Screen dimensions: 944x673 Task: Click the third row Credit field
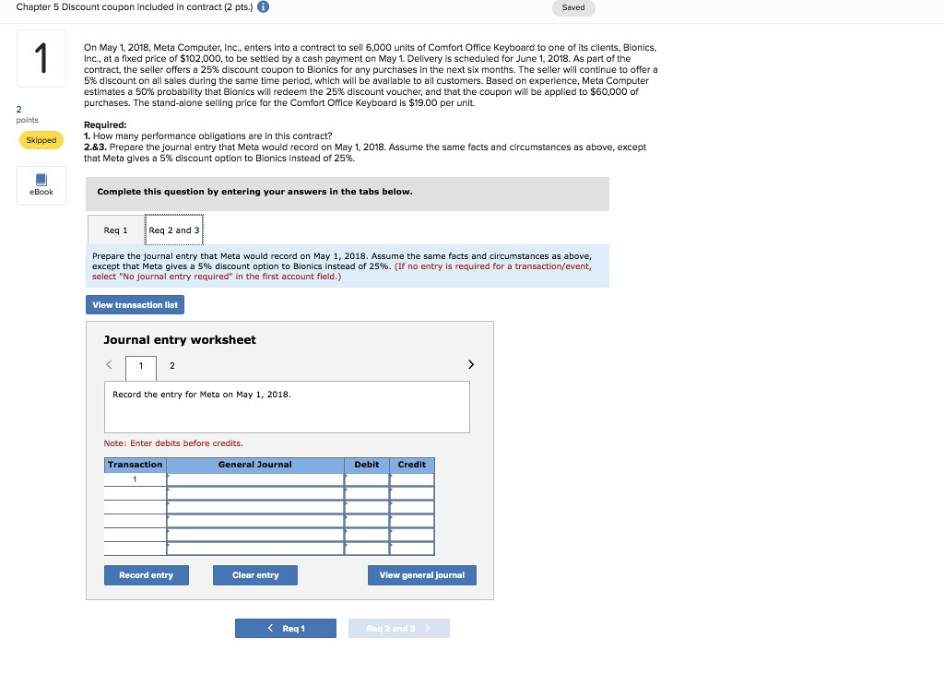[x=412, y=507]
